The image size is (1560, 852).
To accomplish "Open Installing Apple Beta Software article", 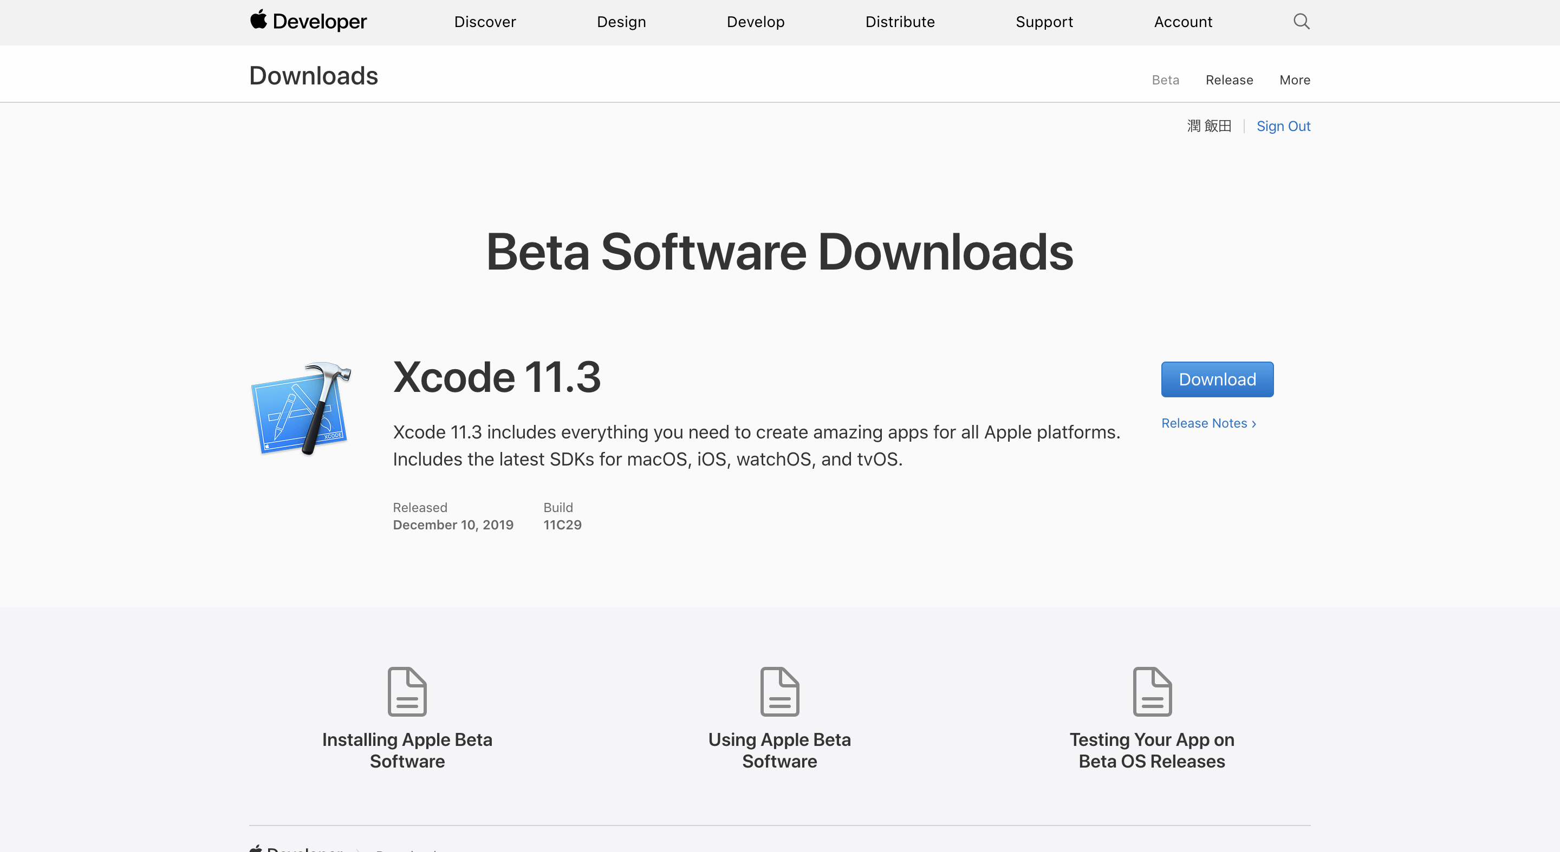I will [407, 750].
